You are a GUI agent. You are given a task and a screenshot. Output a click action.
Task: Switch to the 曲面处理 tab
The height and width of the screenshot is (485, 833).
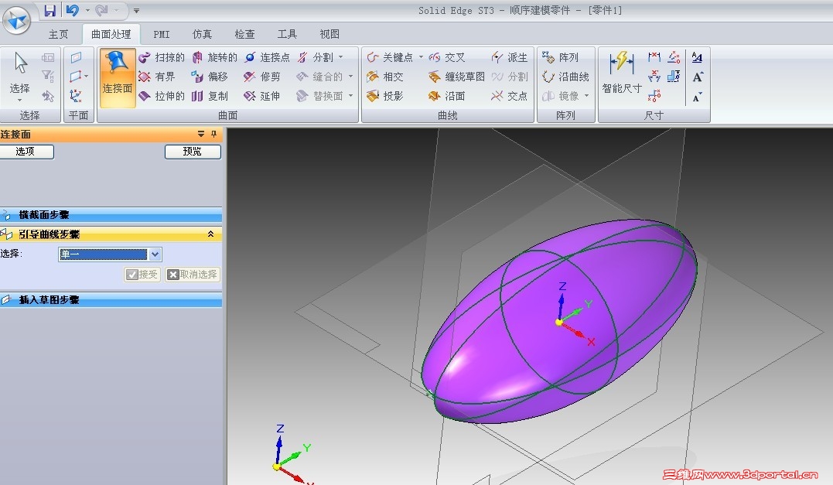pyautogui.click(x=111, y=35)
